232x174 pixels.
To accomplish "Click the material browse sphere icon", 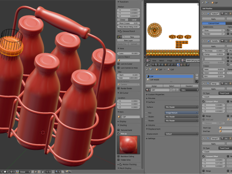I will (148, 90).
